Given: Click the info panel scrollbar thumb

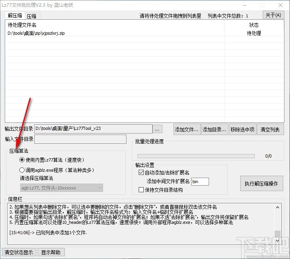Looking at the screenshot, I should 277,234.
